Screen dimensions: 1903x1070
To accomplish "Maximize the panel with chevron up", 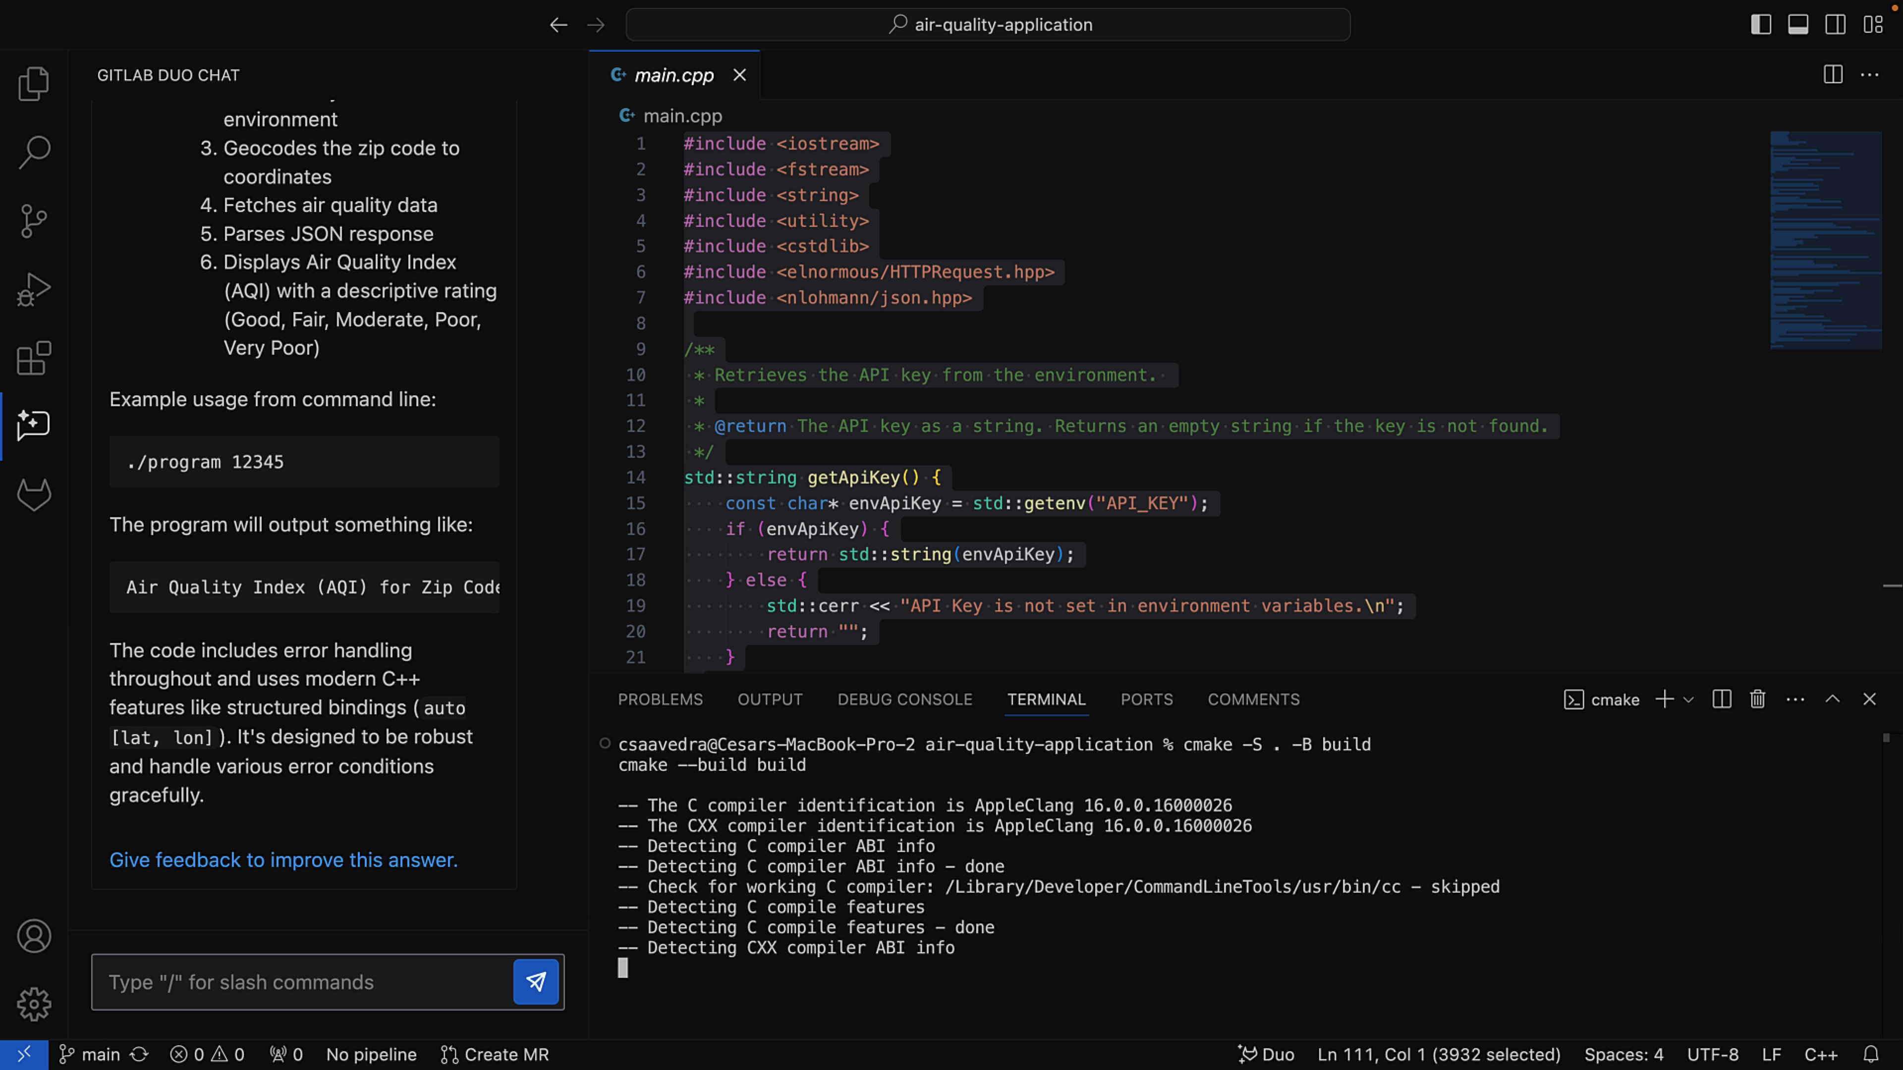I will (x=1833, y=699).
